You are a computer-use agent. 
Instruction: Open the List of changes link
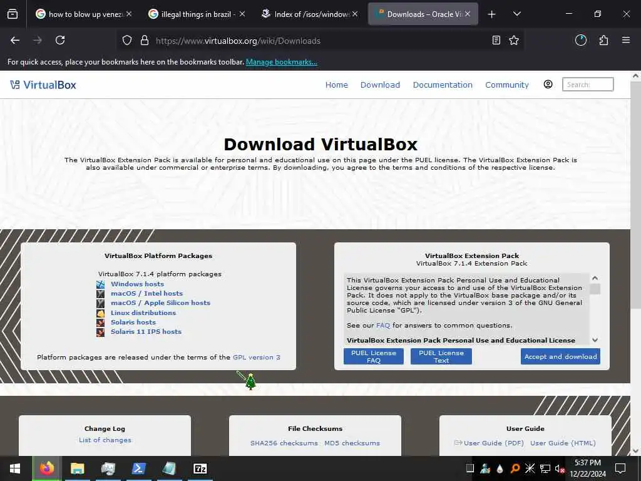(105, 440)
